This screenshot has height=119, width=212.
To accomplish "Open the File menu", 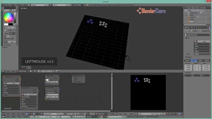I will click(8, 5).
